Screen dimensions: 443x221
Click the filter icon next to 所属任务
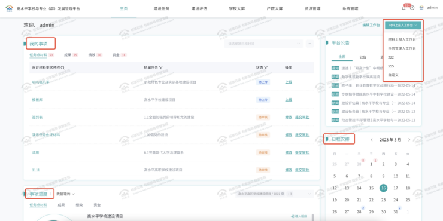point(161,67)
